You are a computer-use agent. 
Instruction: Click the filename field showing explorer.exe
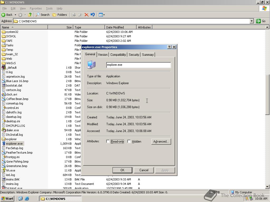point(138,65)
